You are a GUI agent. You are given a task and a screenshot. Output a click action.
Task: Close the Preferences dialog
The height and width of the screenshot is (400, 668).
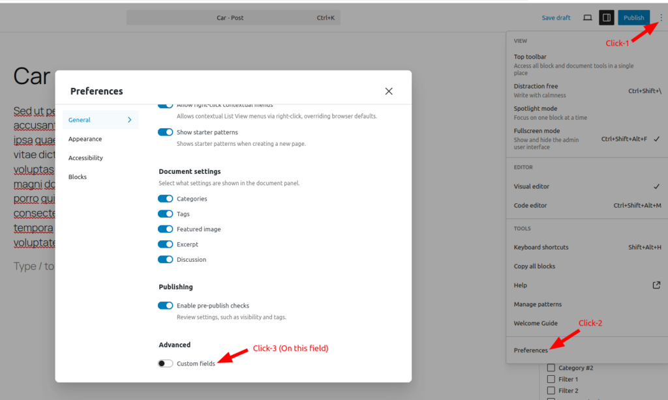[x=389, y=91]
